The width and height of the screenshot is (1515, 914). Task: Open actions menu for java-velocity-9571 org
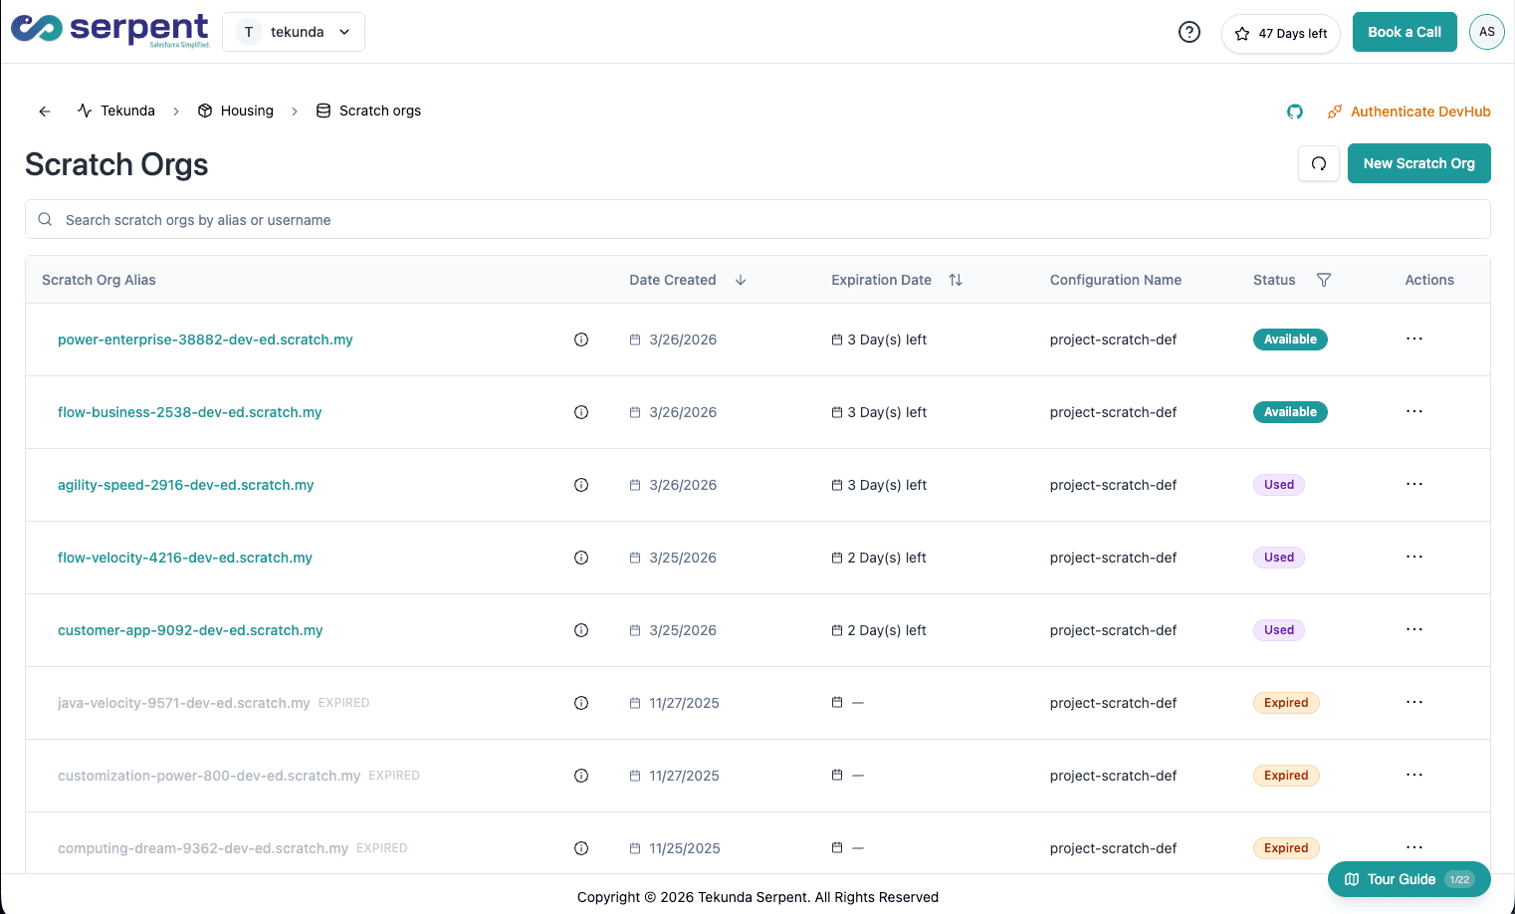1413,702
